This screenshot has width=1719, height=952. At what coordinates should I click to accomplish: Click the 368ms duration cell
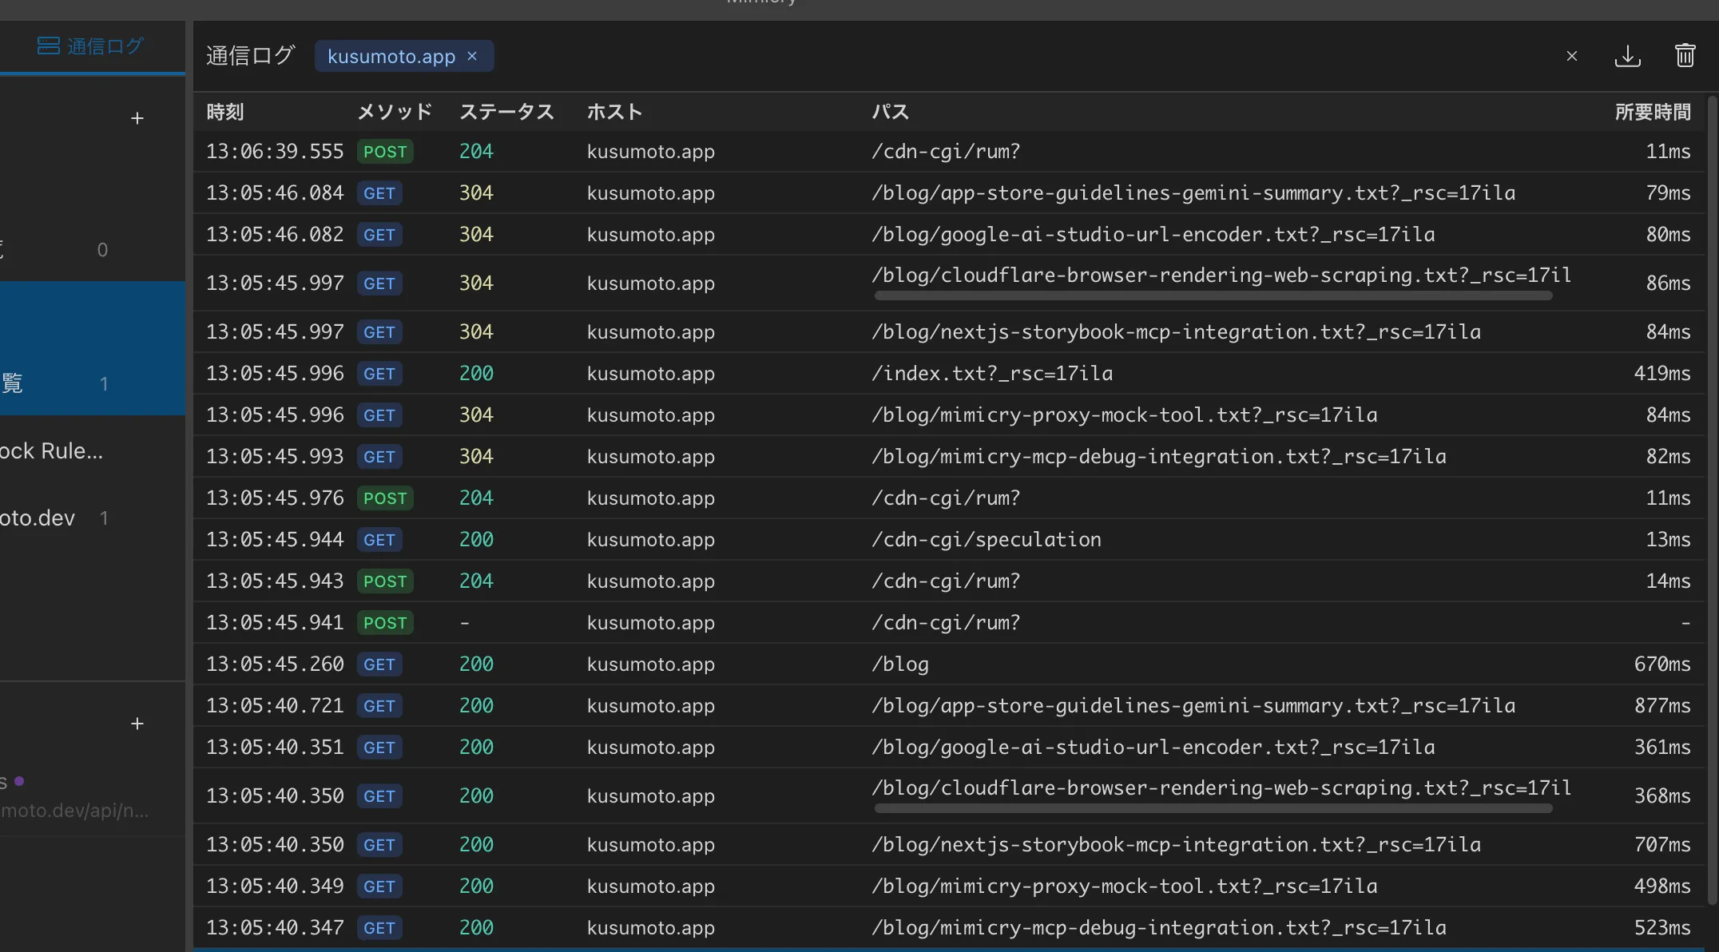(1661, 796)
